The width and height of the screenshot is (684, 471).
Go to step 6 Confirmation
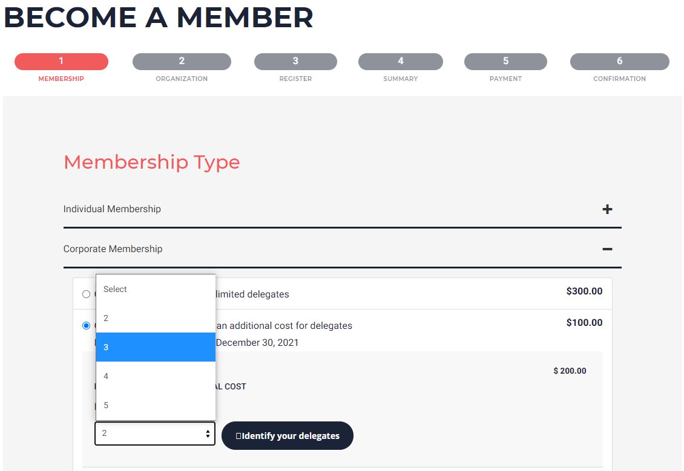(x=619, y=62)
